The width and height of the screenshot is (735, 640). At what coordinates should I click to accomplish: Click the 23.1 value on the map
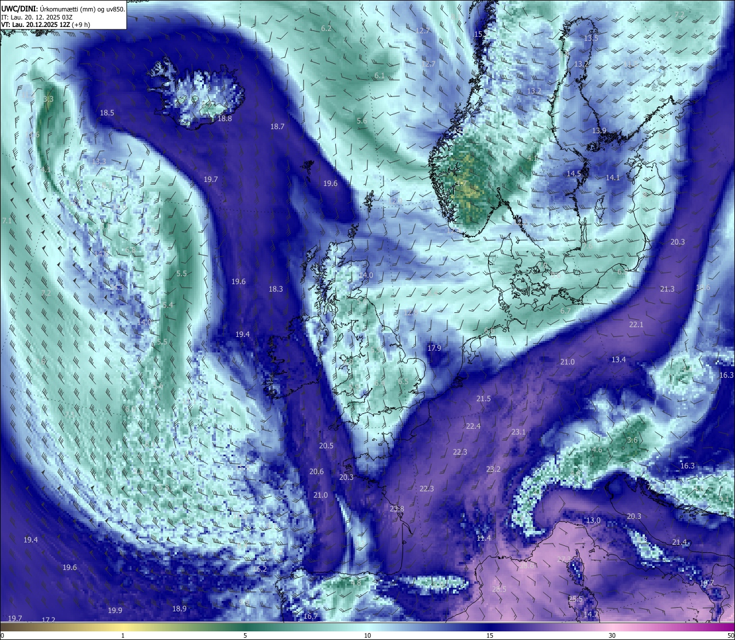[519, 432]
